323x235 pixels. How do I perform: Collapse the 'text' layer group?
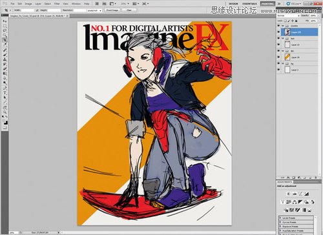point(283,38)
